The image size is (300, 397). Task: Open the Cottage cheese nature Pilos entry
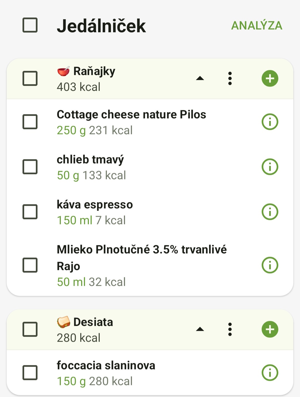[x=131, y=122]
